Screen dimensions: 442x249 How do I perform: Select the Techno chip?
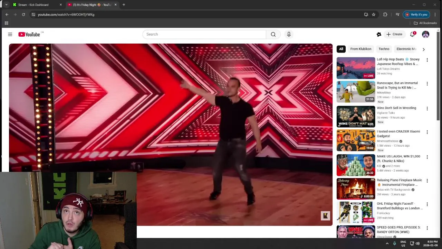click(384, 49)
